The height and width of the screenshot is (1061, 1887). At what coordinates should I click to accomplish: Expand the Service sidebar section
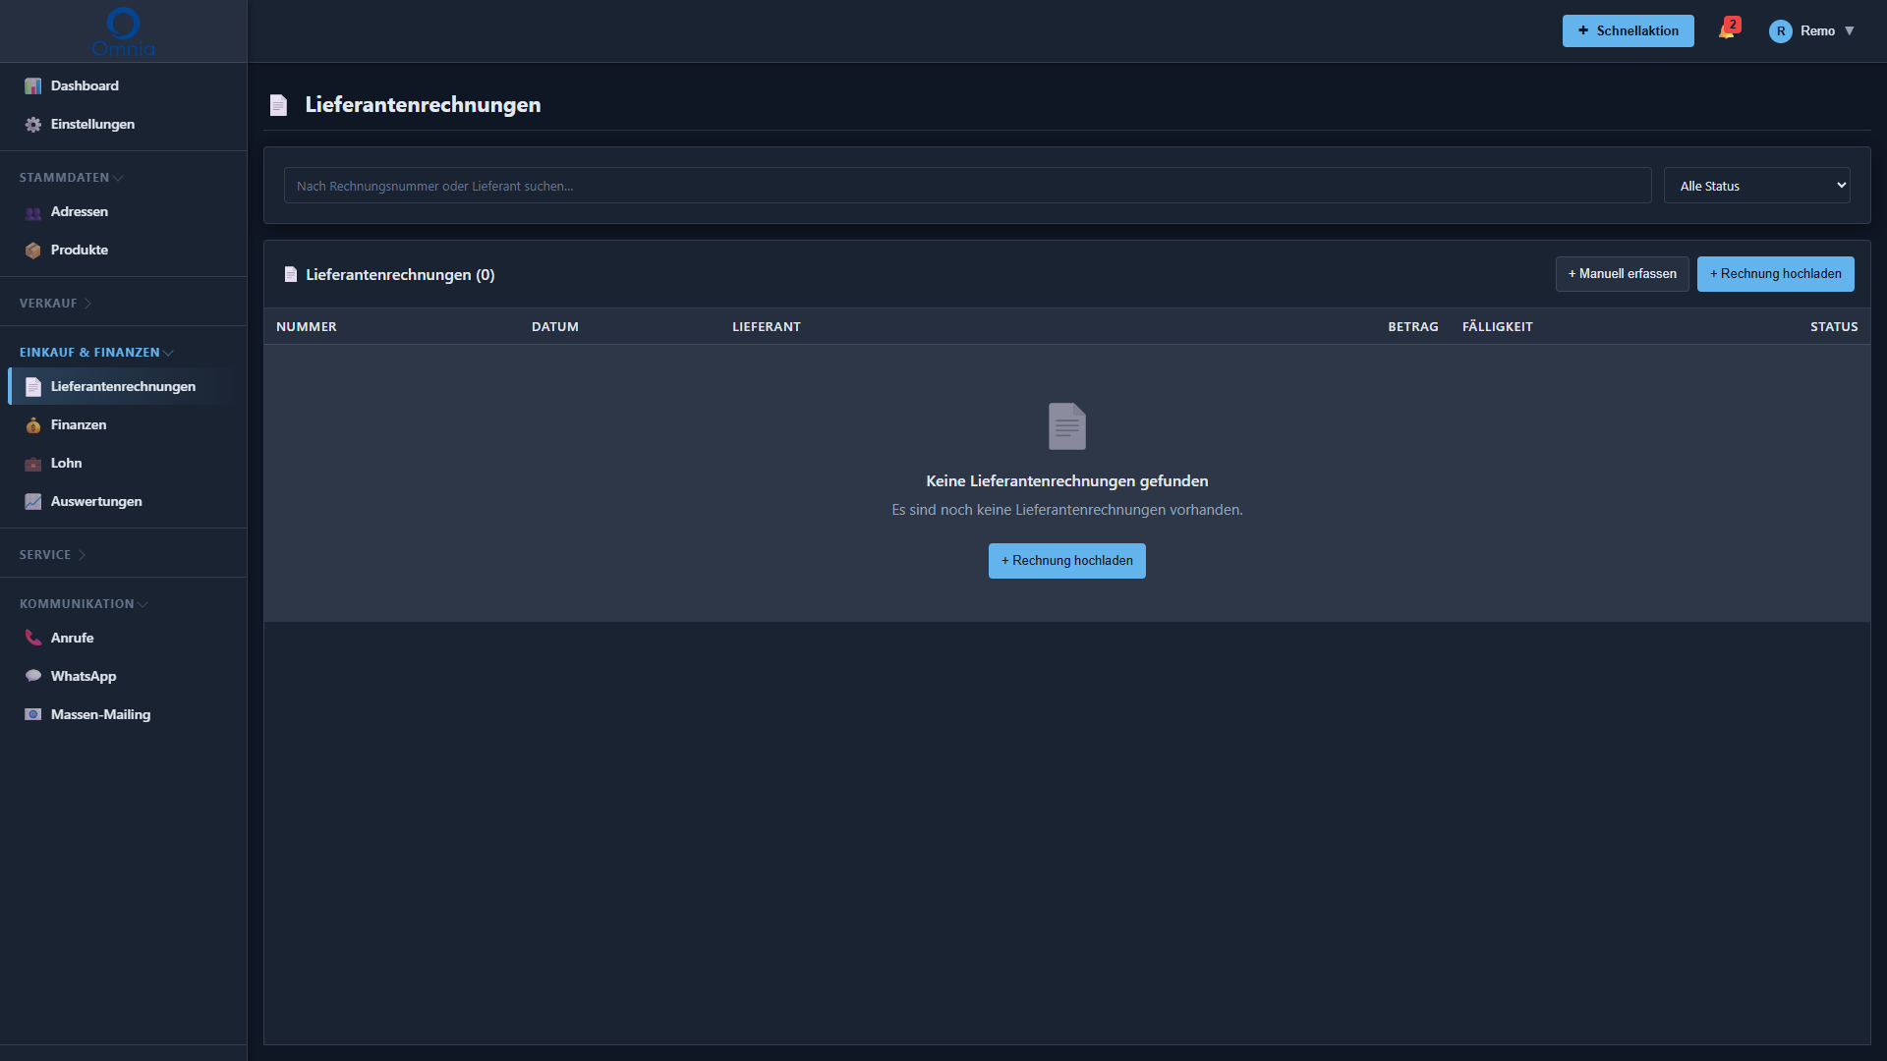(52, 555)
